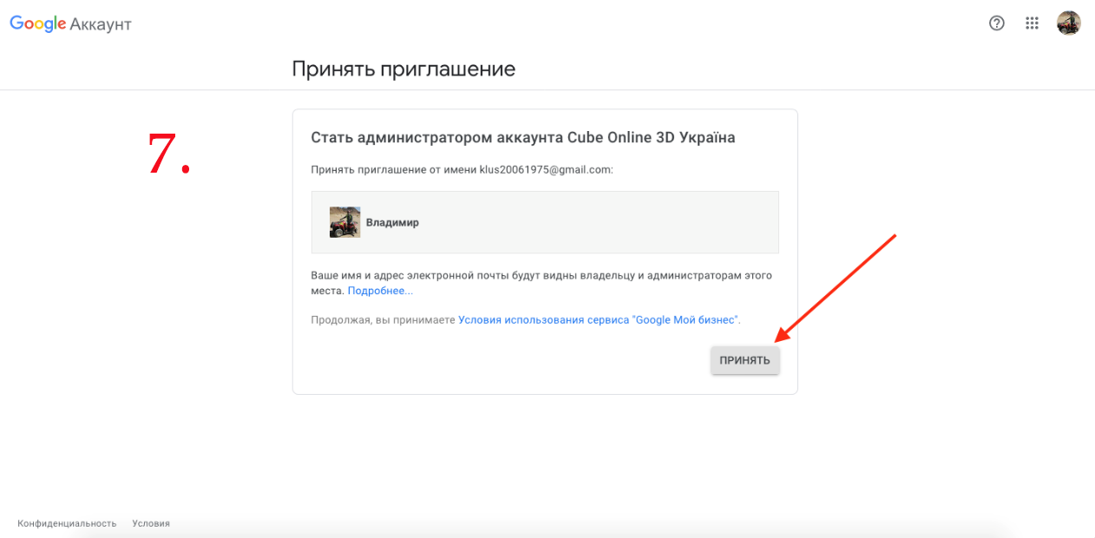Open the Google apps grid launcher
The image size is (1095, 538).
click(1032, 23)
